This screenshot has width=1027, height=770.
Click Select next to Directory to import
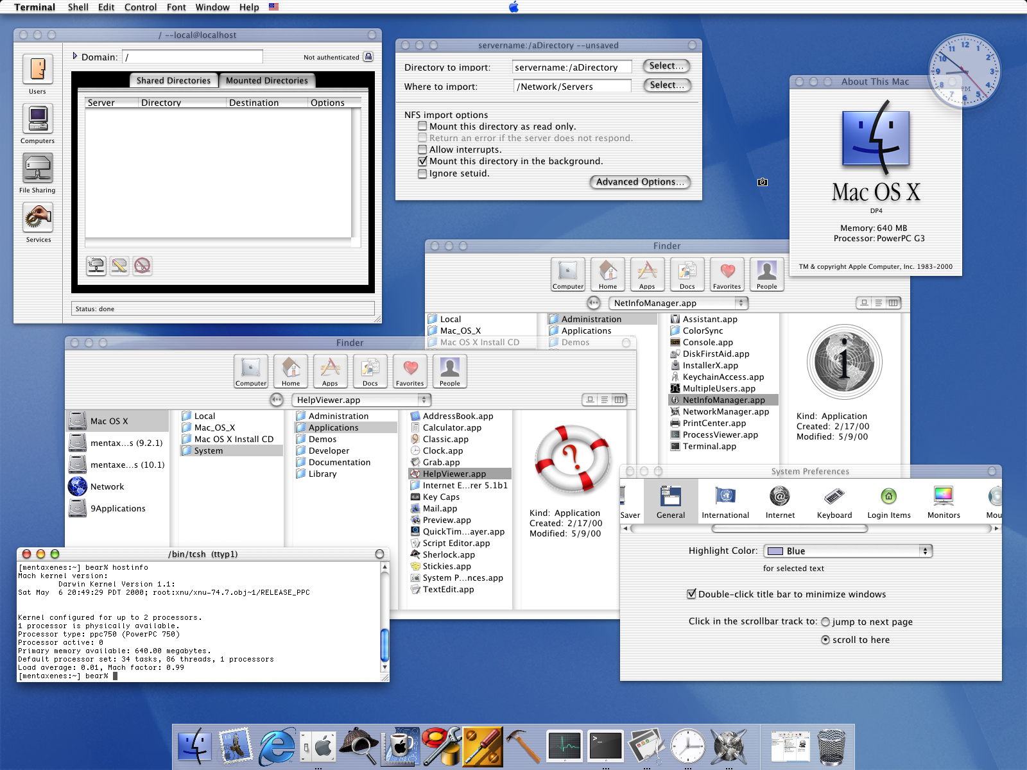(x=665, y=65)
